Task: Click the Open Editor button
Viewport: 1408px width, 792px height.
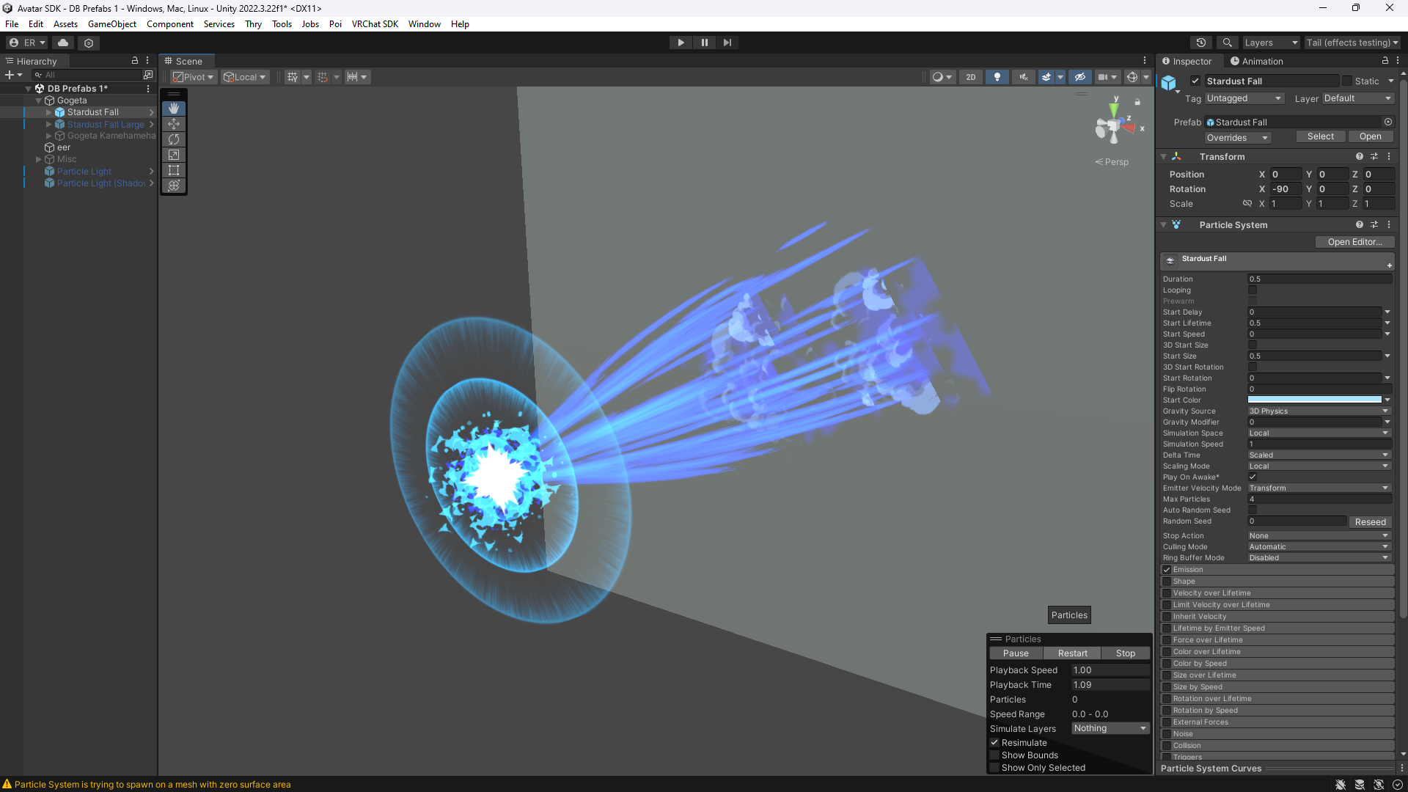Action: tap(1354, 242)
